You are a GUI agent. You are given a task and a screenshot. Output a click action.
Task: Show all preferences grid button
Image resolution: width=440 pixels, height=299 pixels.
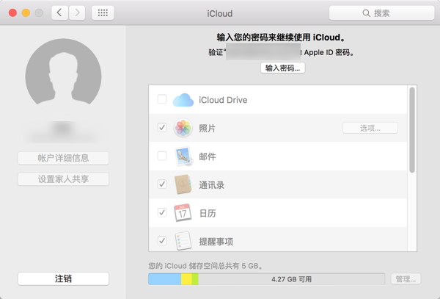[103, 13]
